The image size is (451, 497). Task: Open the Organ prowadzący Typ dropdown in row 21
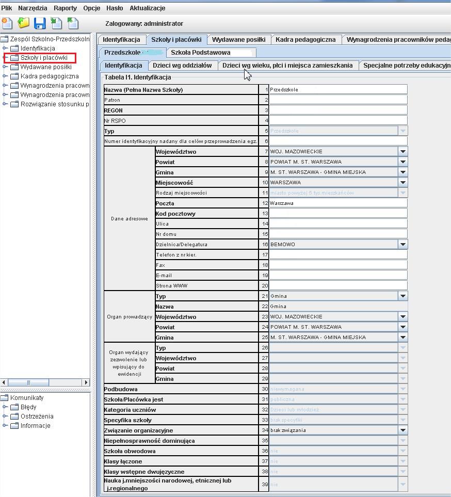click(403, 296)
